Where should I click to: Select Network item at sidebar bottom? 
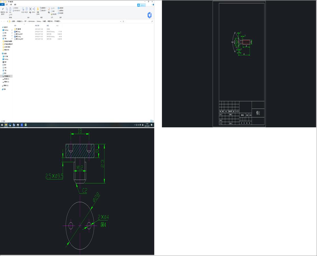[4, 89]
